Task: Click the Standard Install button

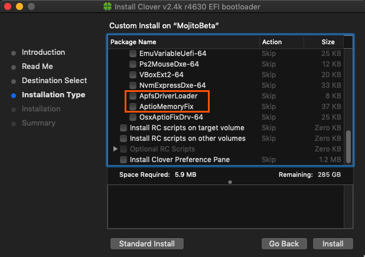Action: (147, 244)
